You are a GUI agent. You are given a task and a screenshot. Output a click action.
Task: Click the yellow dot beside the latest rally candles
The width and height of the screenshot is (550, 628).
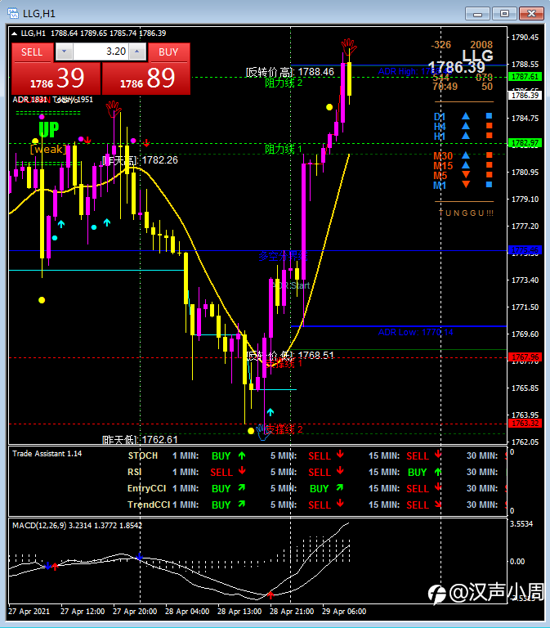click(x=329, y=107)
